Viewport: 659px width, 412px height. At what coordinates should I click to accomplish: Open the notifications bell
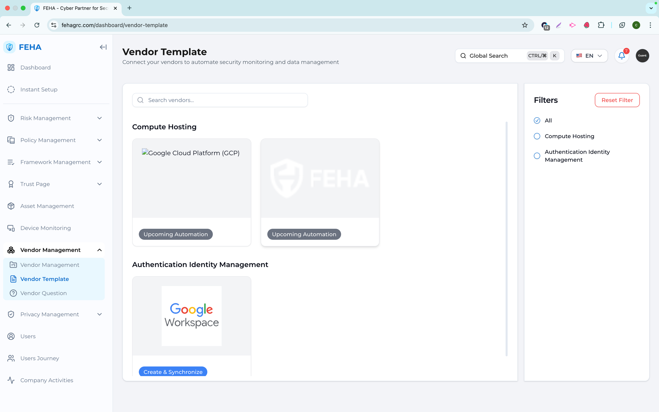tap(621, 56)
